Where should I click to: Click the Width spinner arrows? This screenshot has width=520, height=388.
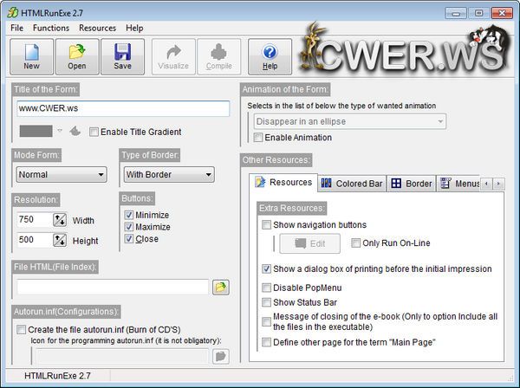pyautogui.click(x=60, y=220)
